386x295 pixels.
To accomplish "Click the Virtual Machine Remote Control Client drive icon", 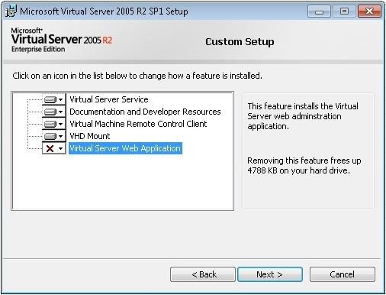I will [x=50, y=124].
